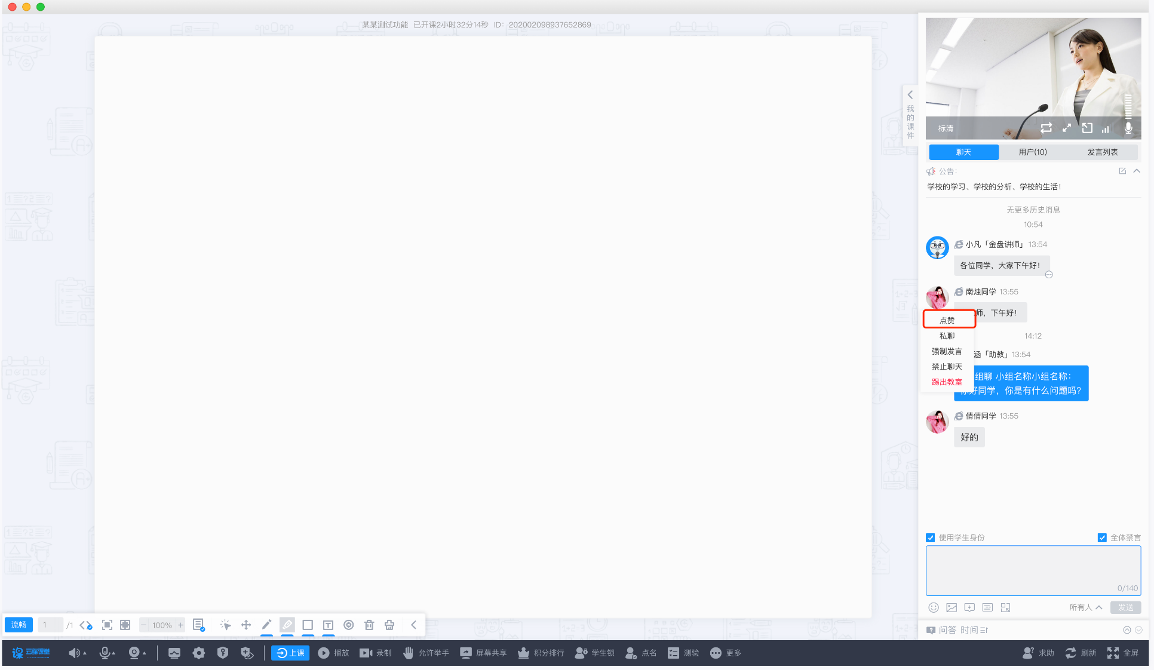The height and width of the screenshot is (670, 1154).
Task: Open webcam device dropdown
Action: [144, 653]
